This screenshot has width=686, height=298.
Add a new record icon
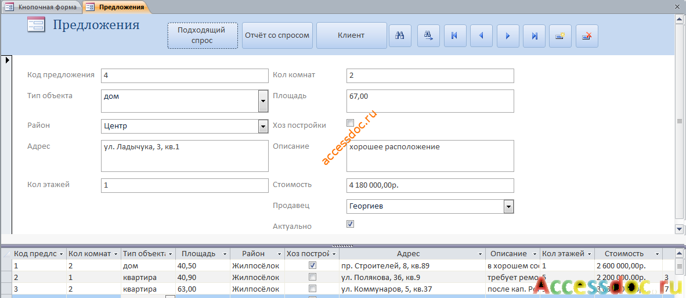coord(561,36)
